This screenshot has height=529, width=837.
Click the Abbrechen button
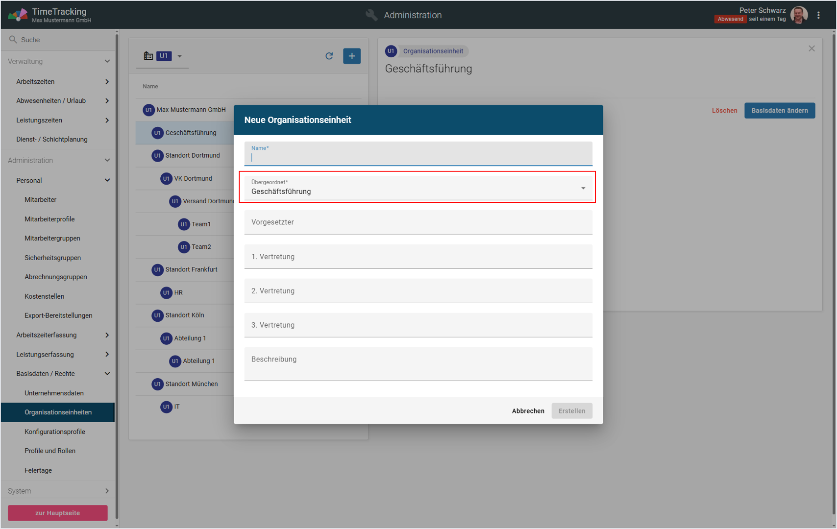tap(528, 411)
